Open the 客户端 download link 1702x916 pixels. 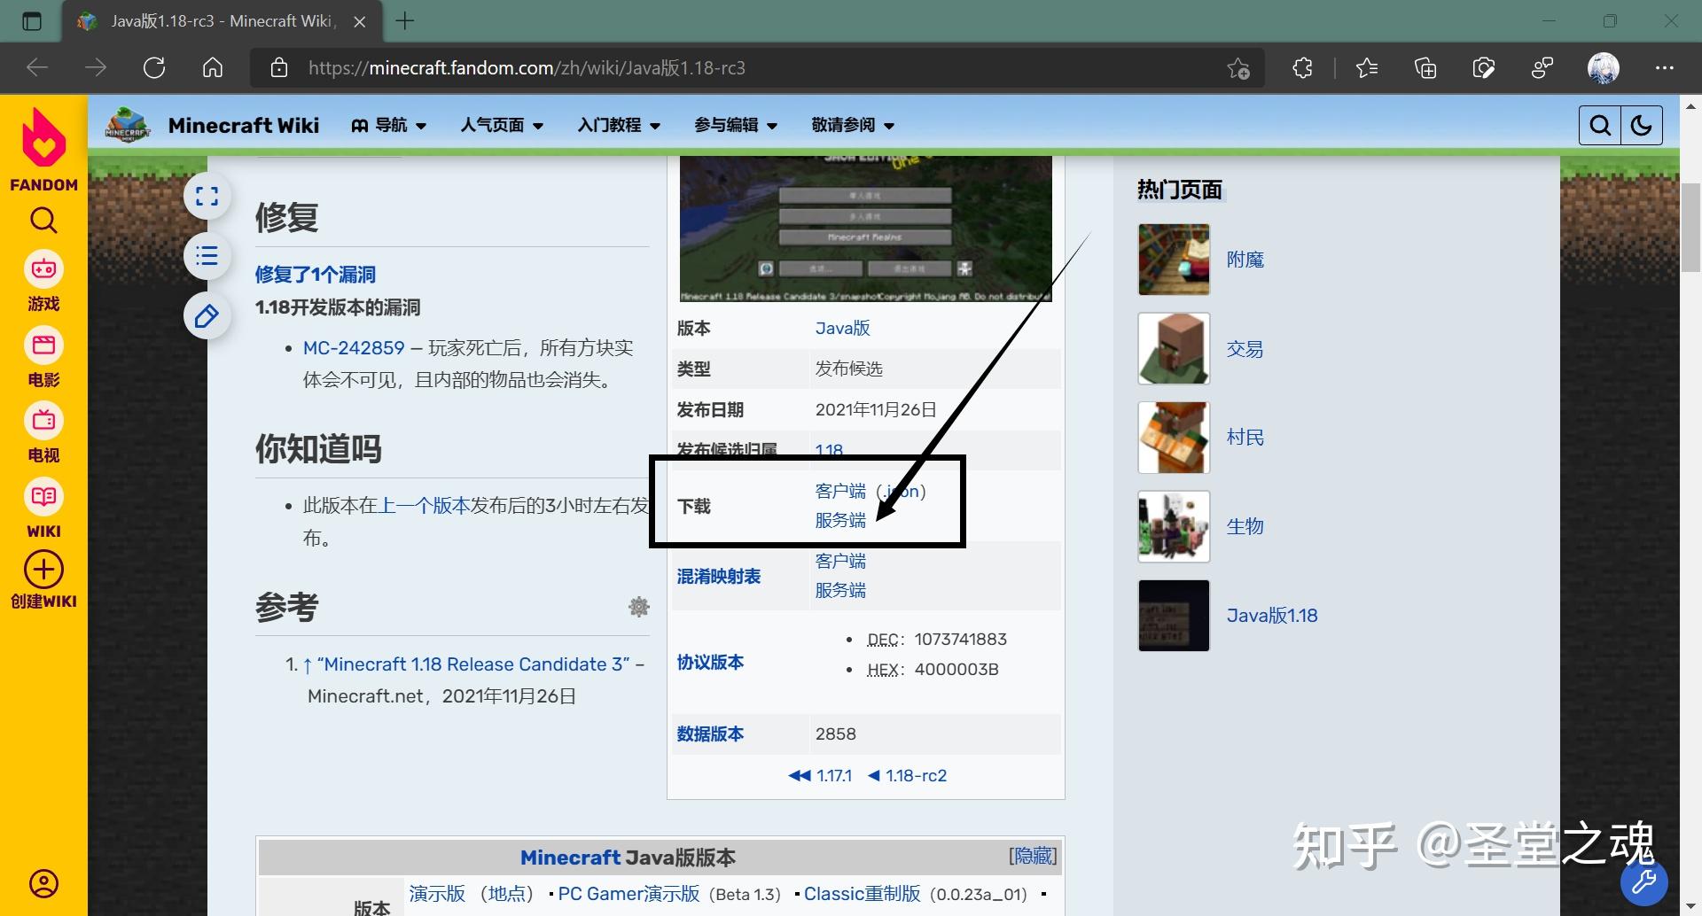839,490
